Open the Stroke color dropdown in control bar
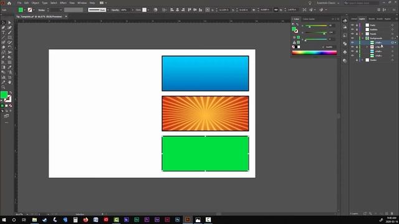 [x=34, y=10]
